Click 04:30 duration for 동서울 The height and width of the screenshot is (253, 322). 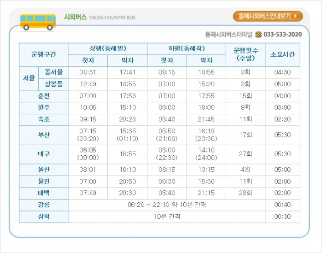283,72
